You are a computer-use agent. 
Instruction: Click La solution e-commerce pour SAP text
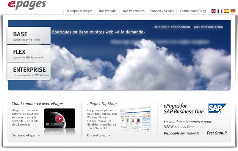coord(187,124)
